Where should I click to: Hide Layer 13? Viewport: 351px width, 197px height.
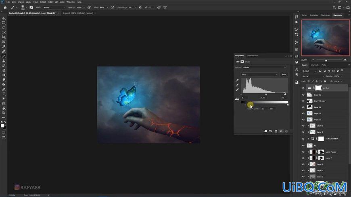click(303, 95)
